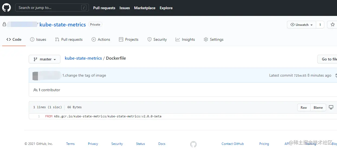Switch to the repository Pull requests tab

69,39
